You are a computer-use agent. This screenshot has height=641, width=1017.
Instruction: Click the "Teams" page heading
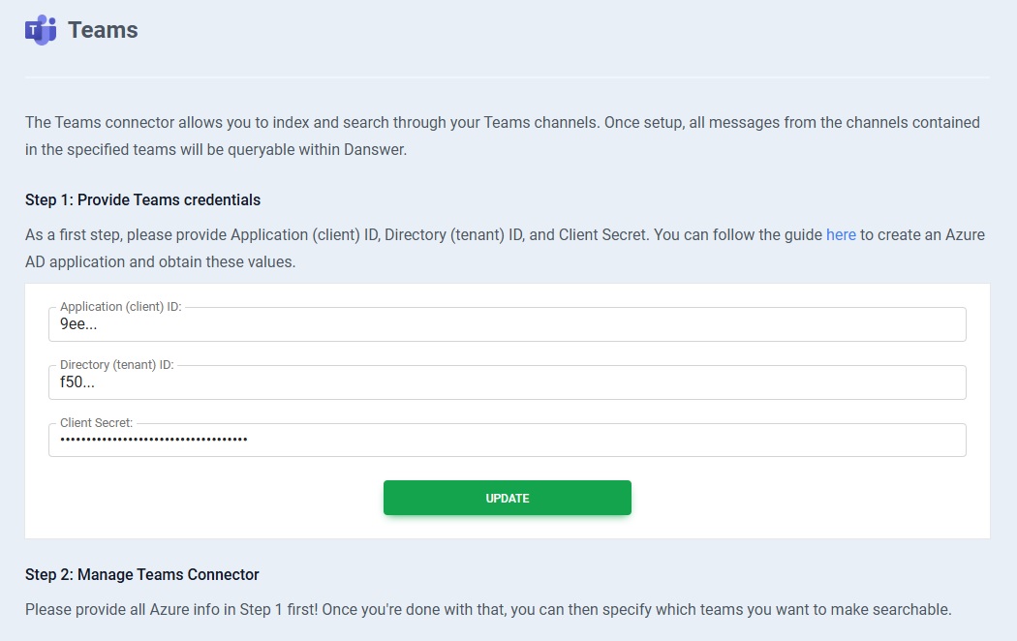103,30
